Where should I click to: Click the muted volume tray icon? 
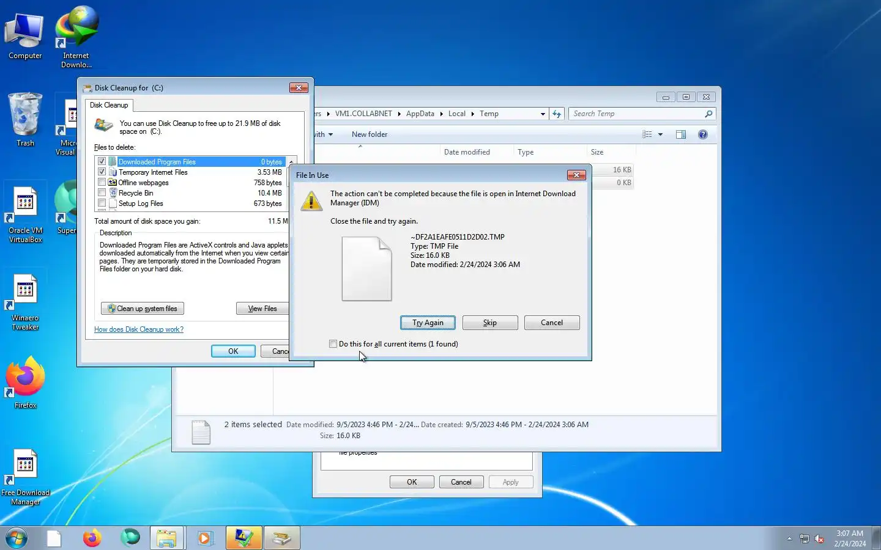click(819, 538)
